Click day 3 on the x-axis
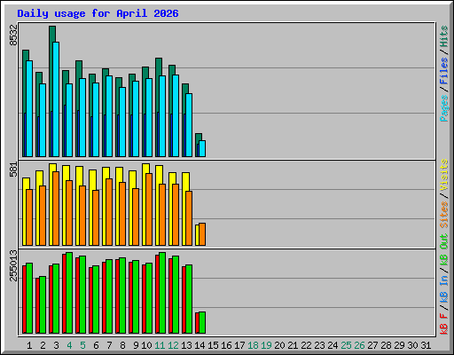This screenshot has width=454, height=355. pyautogui.click(x=56, y=345)
